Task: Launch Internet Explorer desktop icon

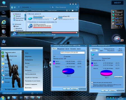Action: coord(4,24)
